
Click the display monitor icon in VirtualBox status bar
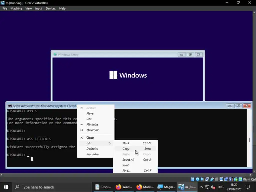[221, 179]
